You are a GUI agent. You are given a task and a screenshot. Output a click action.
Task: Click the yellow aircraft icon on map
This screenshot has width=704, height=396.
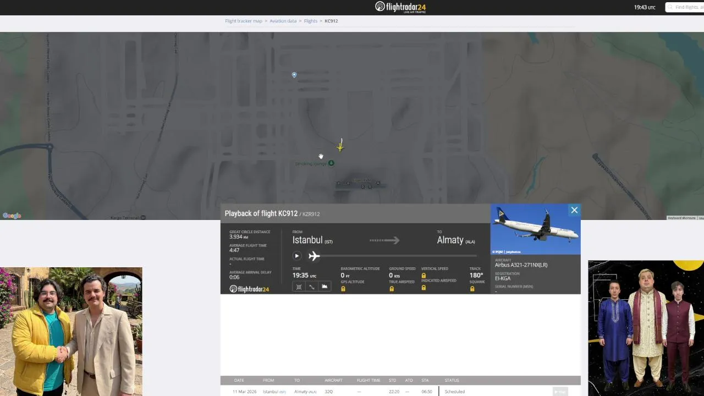340,146
